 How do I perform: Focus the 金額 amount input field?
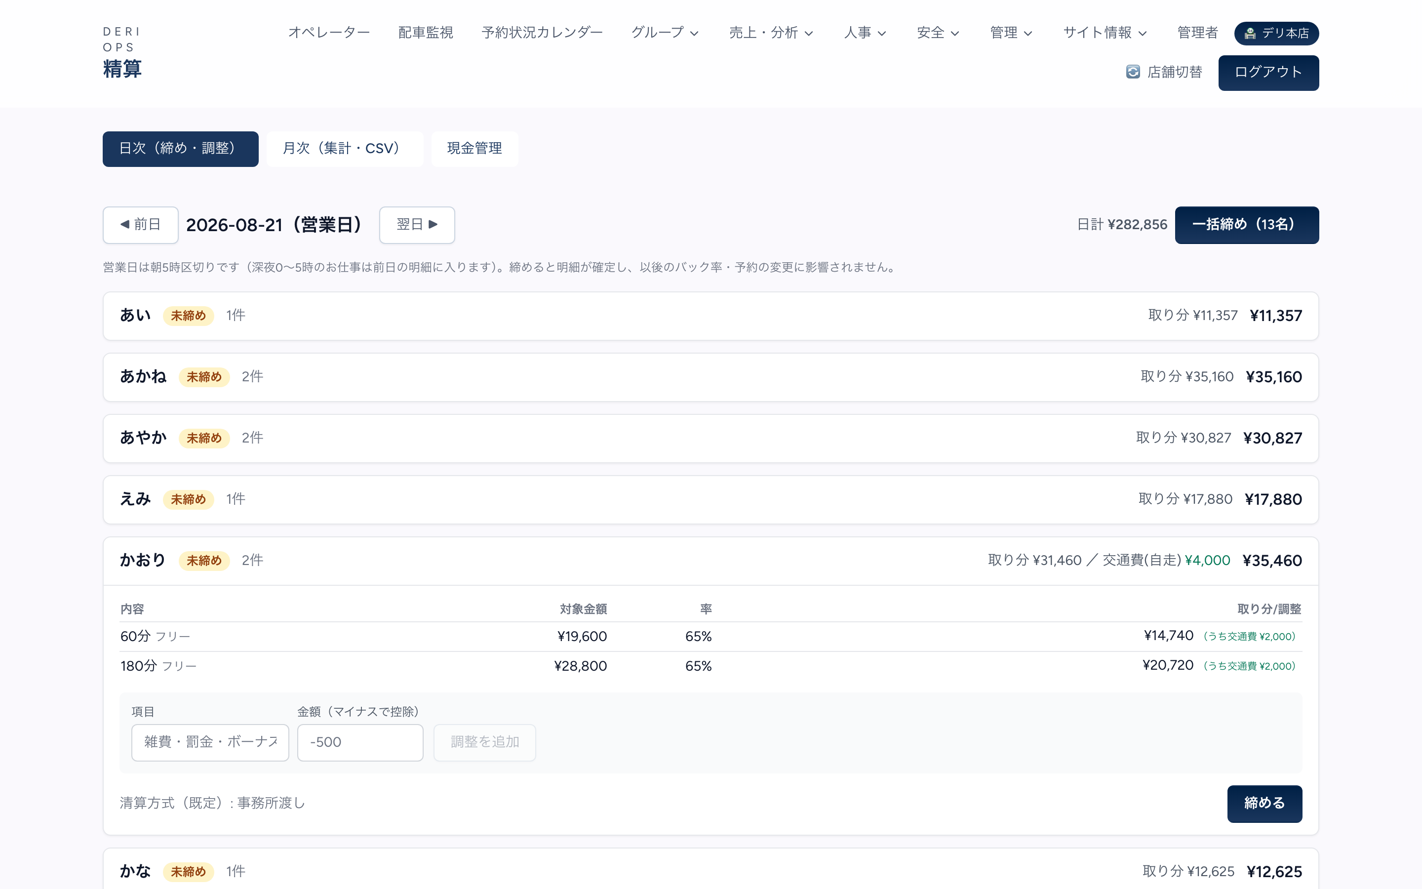(359, 742)
